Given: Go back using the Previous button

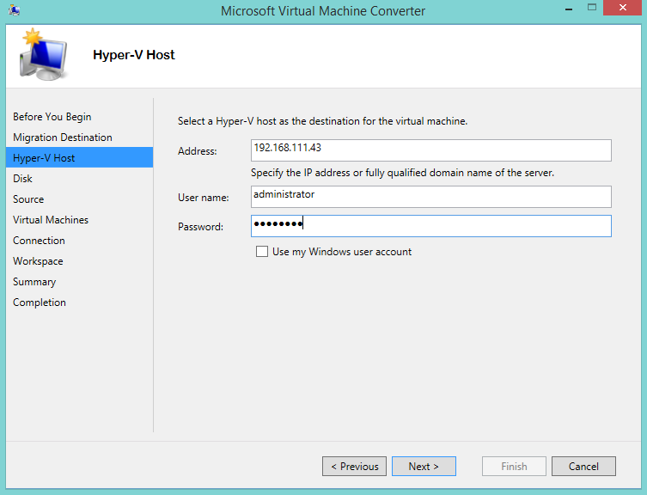Looking at the screenshot, I should click(355, 466).
